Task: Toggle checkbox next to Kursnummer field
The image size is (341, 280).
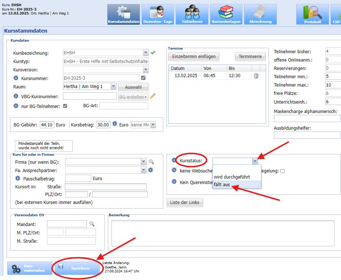Action: click(143, 78)
